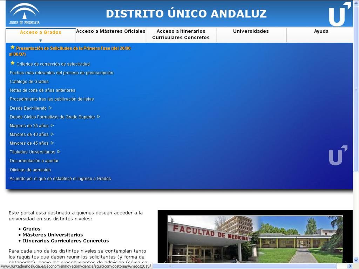Open Acuerdo por el que se establece ingreso
The width and height of the screenshot is (359, 269).
(60, 179)
